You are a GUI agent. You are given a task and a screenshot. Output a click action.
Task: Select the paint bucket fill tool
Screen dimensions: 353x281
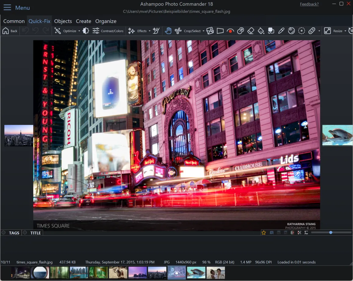(x=261, y=31)
